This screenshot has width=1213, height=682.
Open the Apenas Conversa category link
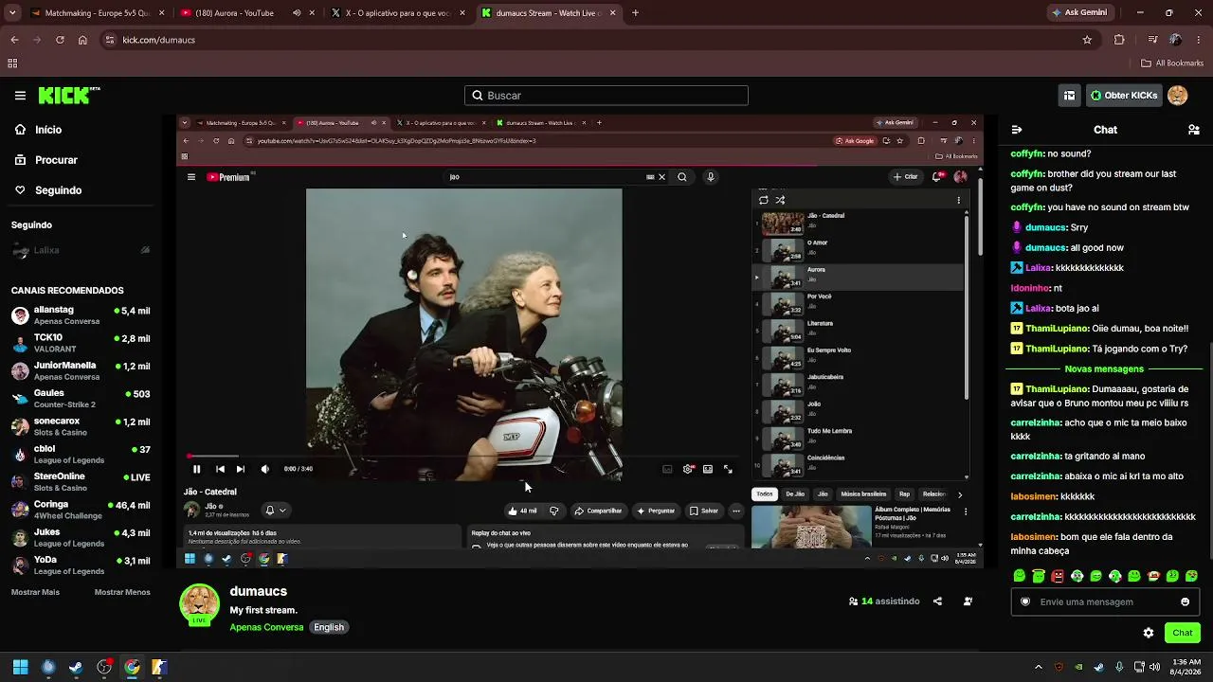(266, 627)
